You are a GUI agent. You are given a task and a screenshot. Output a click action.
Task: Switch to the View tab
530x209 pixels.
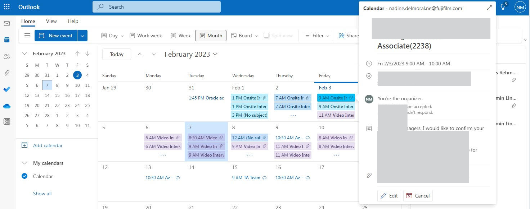pos(51,21)
